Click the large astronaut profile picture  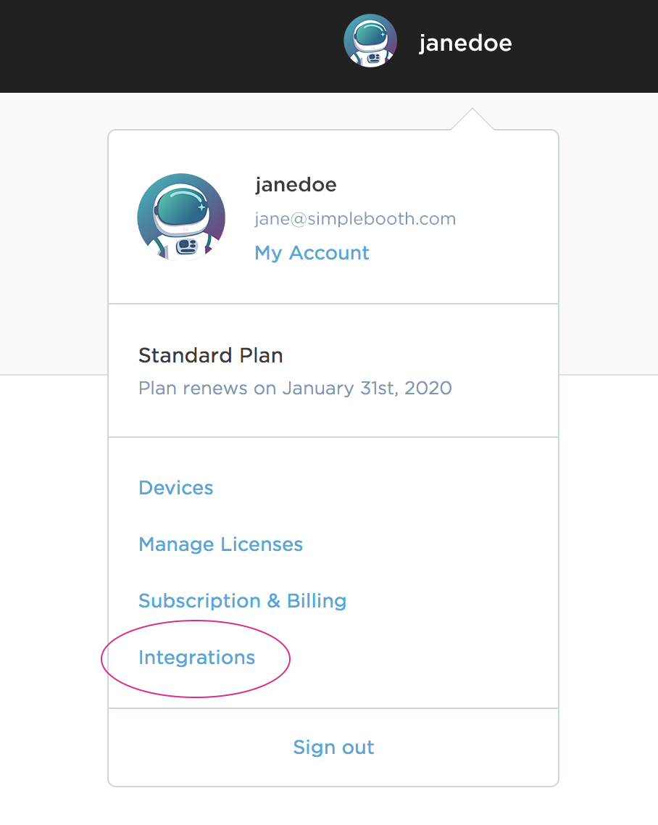tap(181, 217)
